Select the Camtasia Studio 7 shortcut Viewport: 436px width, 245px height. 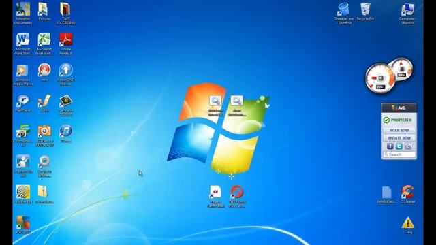(66, 105)
